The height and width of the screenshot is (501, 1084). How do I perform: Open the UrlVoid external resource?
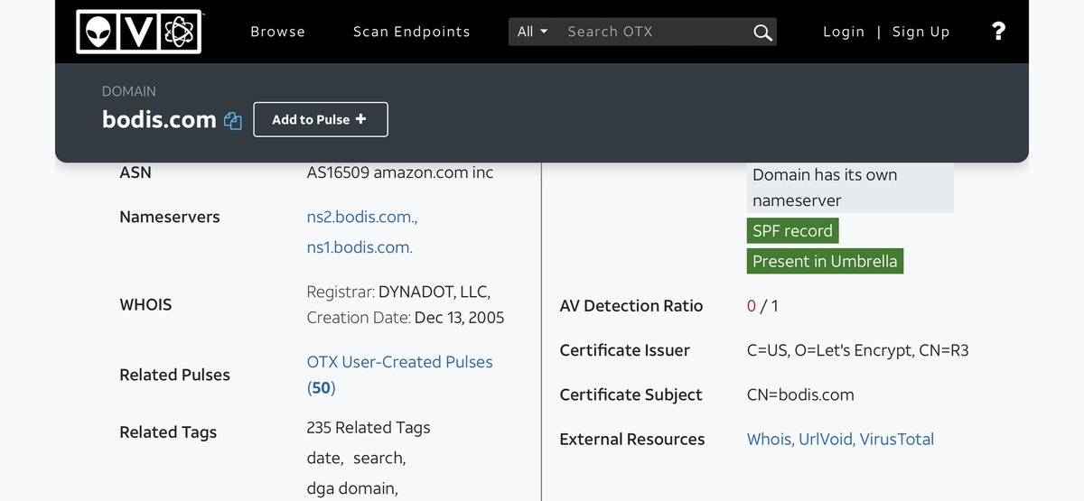click(826, 440)
